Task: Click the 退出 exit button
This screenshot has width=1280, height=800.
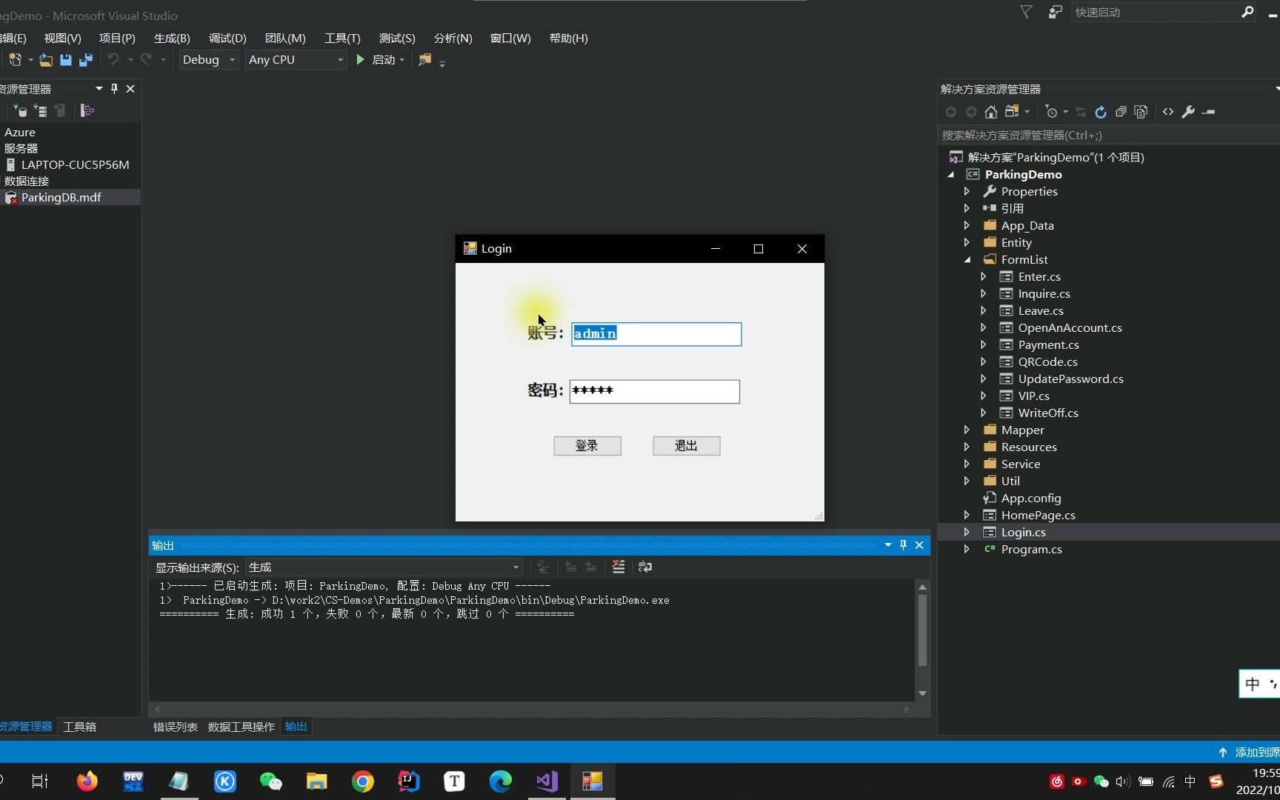Action: click(685, 445)
